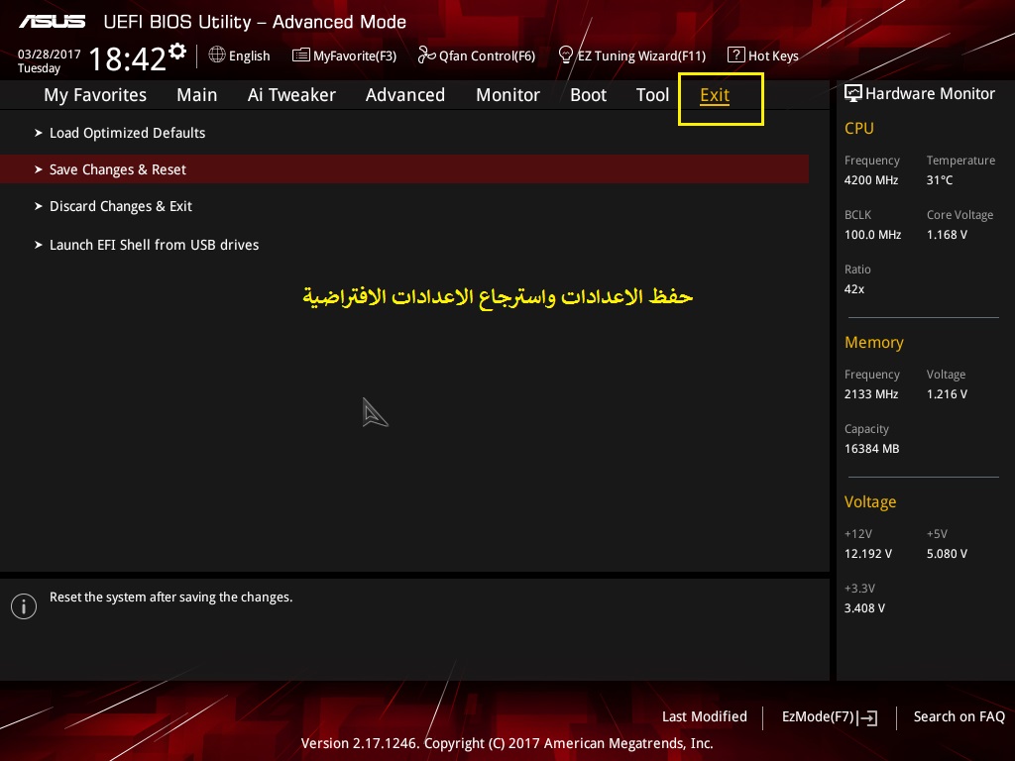Click the Hot Keys question mark icon
Image resolution: width=1015 pixels, height=761 pixels.
coord(736,55)
